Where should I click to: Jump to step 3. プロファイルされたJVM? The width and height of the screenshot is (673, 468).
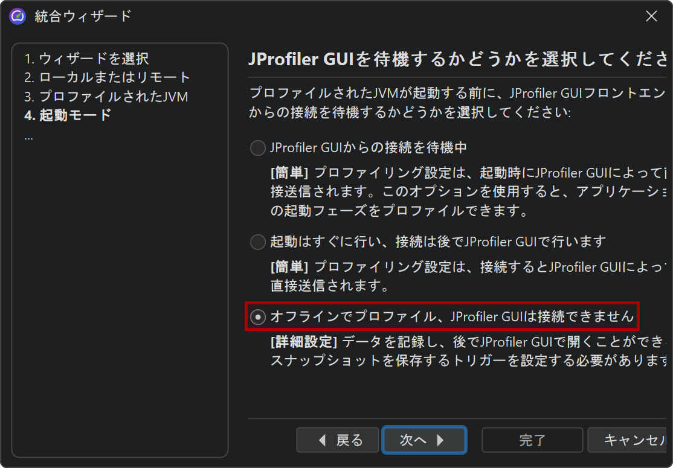(106, 97)
